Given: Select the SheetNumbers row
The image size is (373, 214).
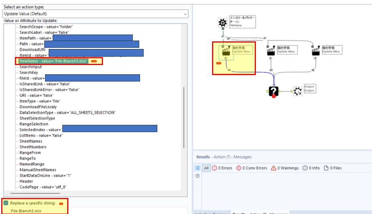Looking at the screenshot, I should [x=33, y=147].
